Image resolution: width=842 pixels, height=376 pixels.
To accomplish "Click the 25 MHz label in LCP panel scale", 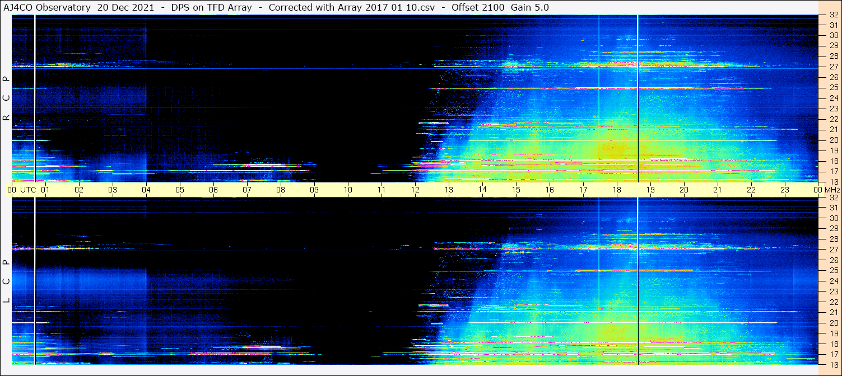I will click(x=834, y=271).
